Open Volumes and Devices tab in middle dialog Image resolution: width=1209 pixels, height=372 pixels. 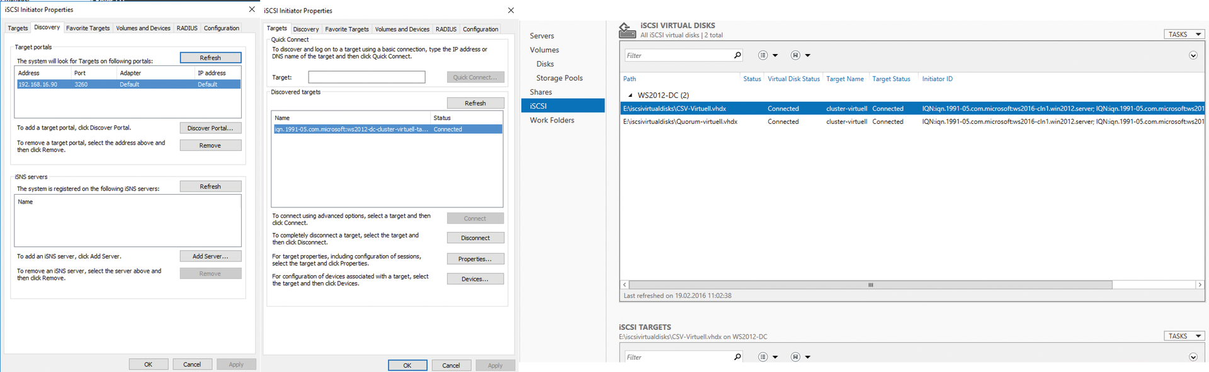click(402, 29)
